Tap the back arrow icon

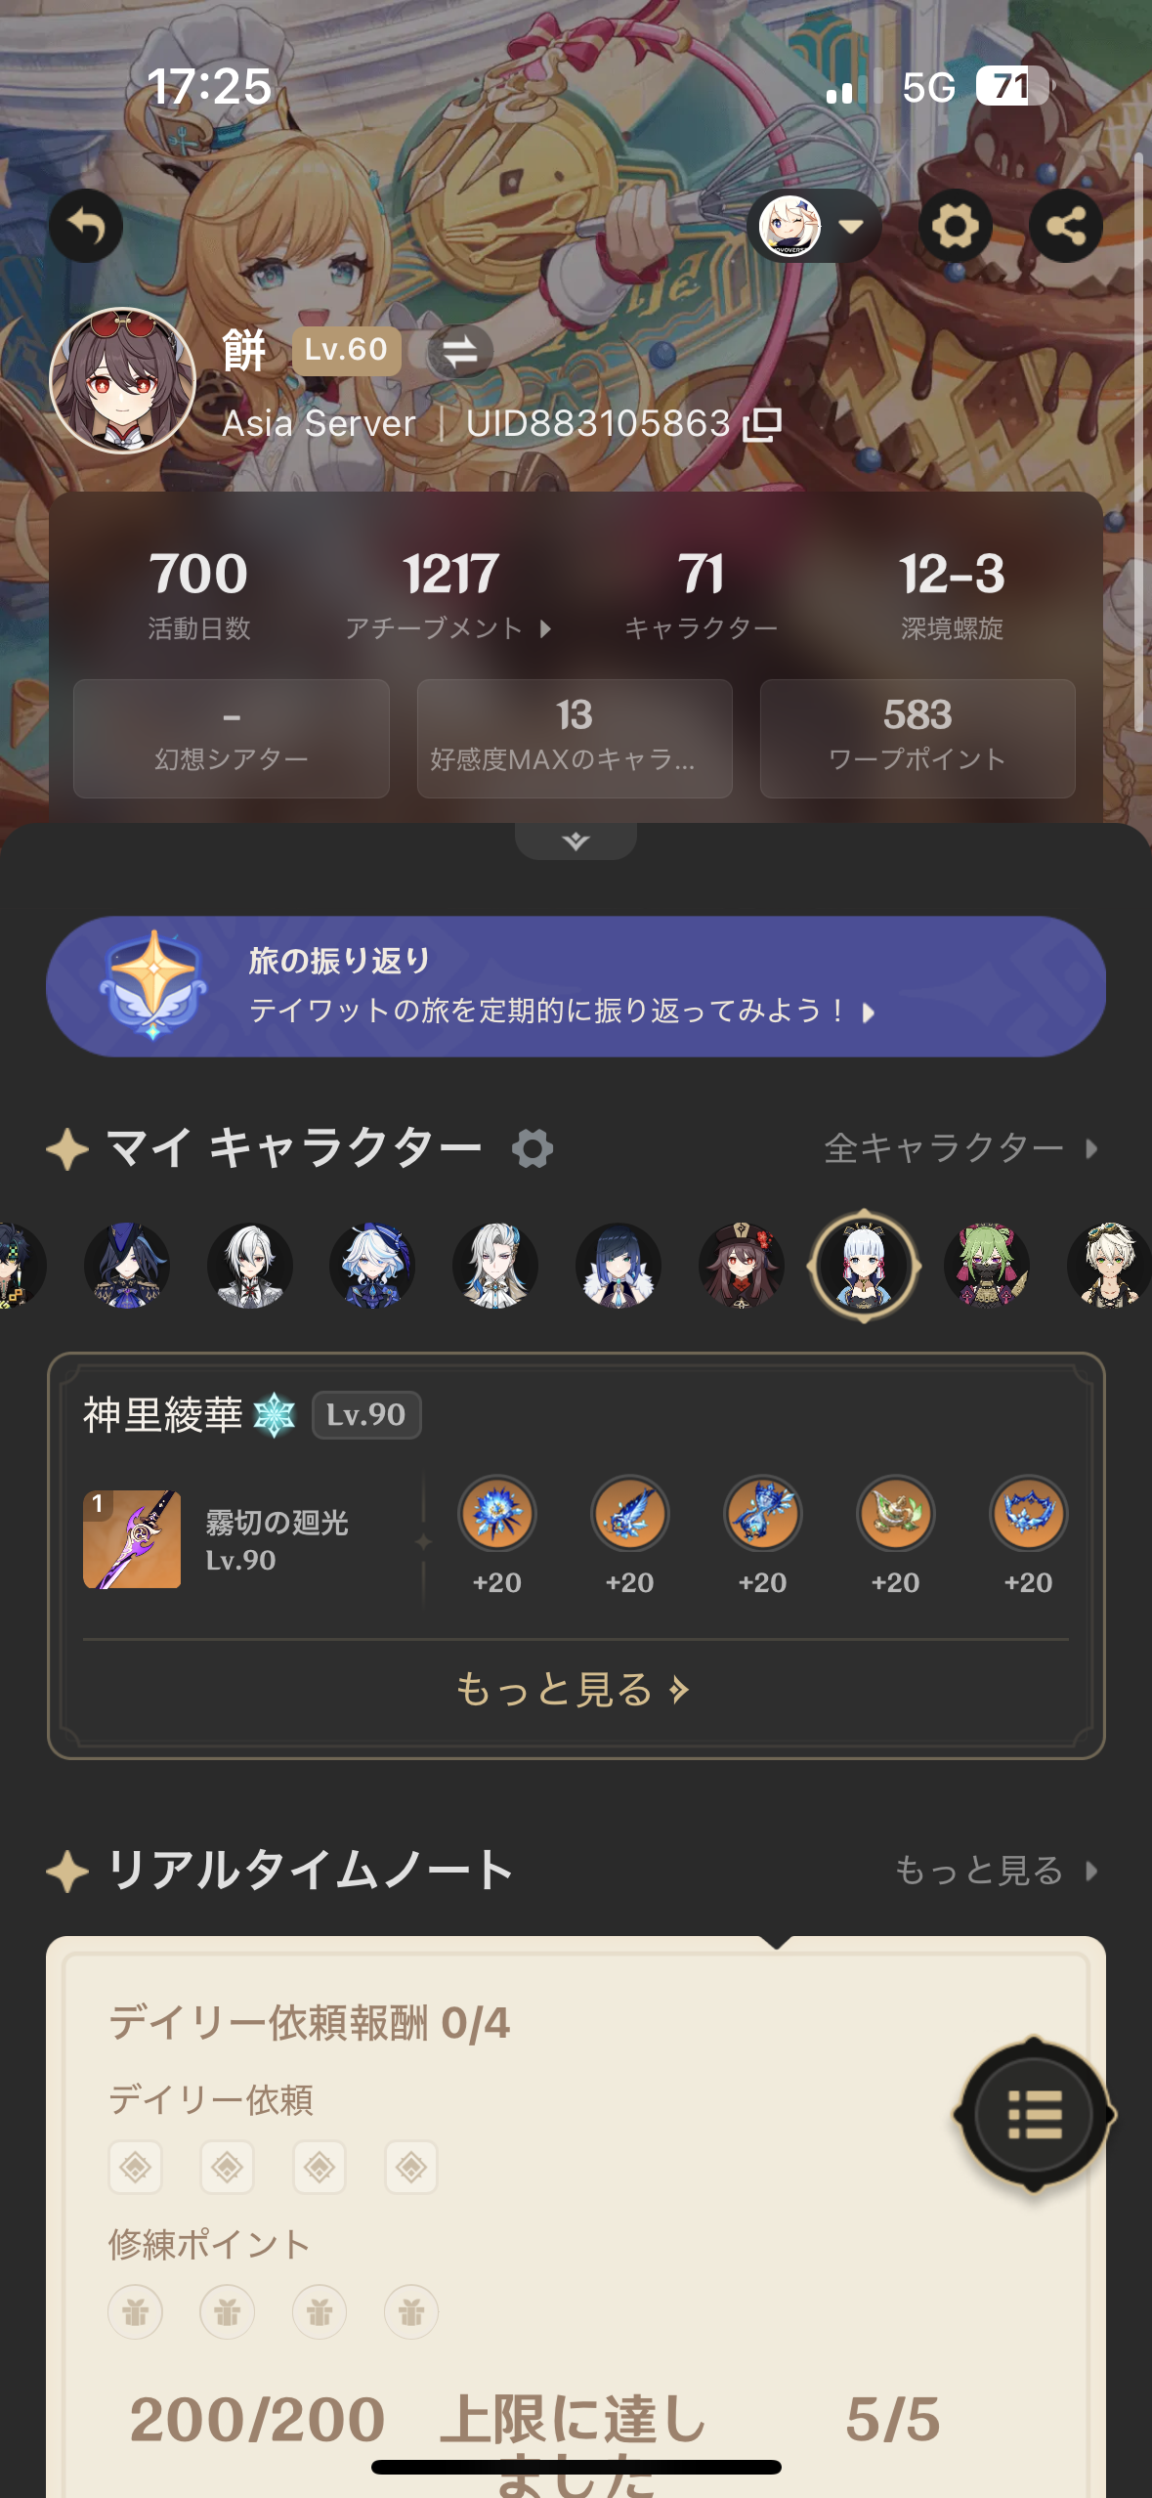tap(86, 226)
